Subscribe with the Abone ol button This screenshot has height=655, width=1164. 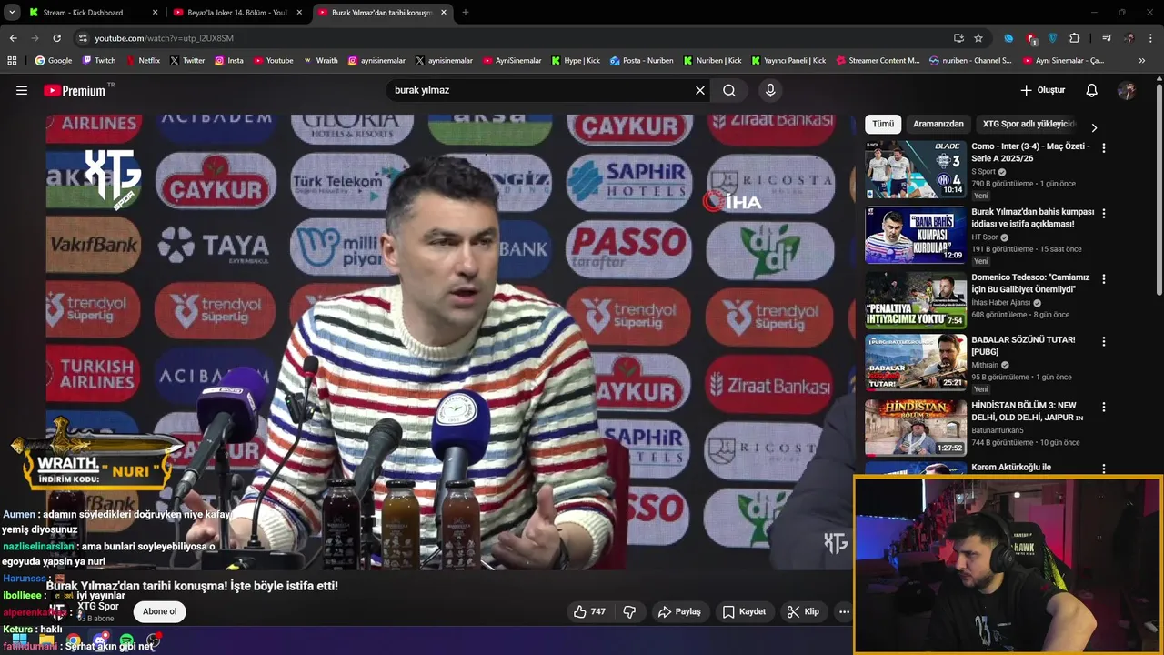[159, 611]
